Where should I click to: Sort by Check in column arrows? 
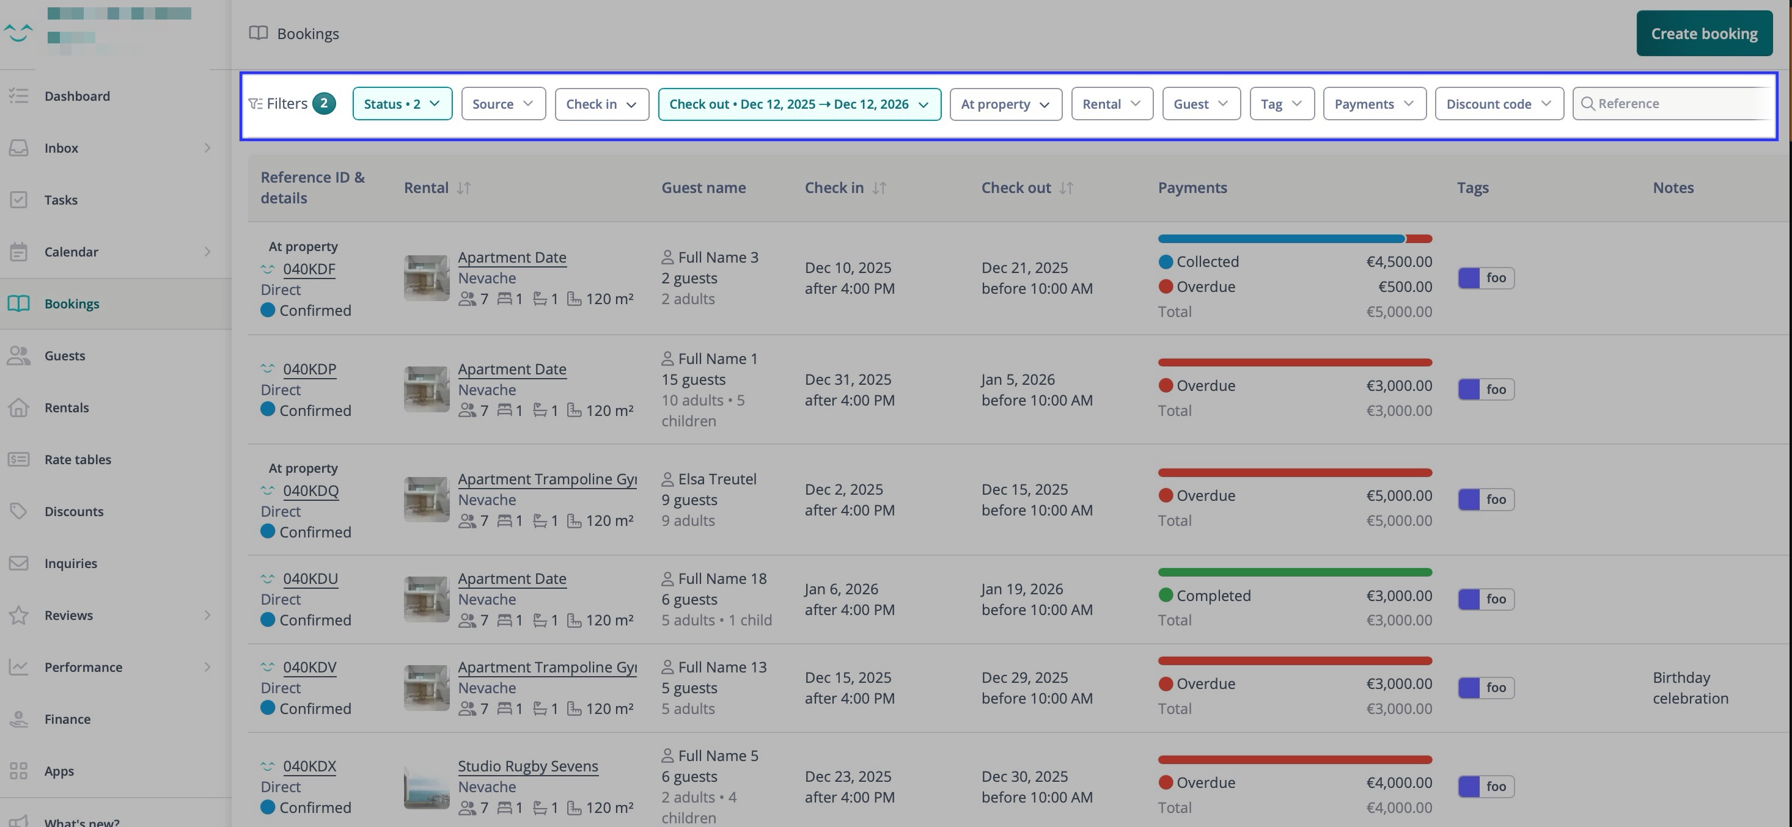[879, 188]
